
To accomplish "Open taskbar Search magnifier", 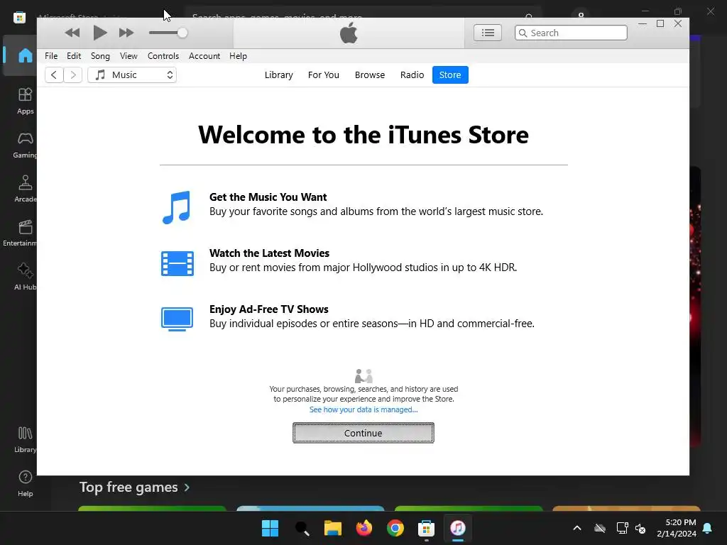I will pos(302,528).
